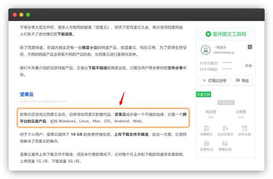
Task: Click the 导出 export button
Action: [x=242, y=80]
